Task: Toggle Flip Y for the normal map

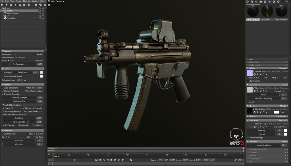Action: [272, 78]
